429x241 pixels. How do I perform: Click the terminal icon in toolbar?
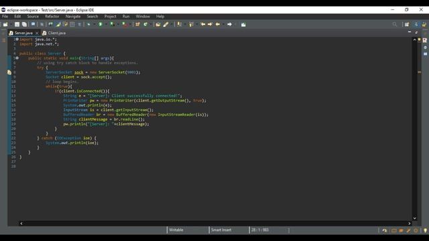click(x=33, y=25)
